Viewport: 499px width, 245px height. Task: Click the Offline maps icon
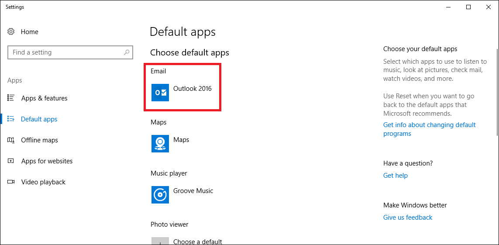click(x=11, y=140)
